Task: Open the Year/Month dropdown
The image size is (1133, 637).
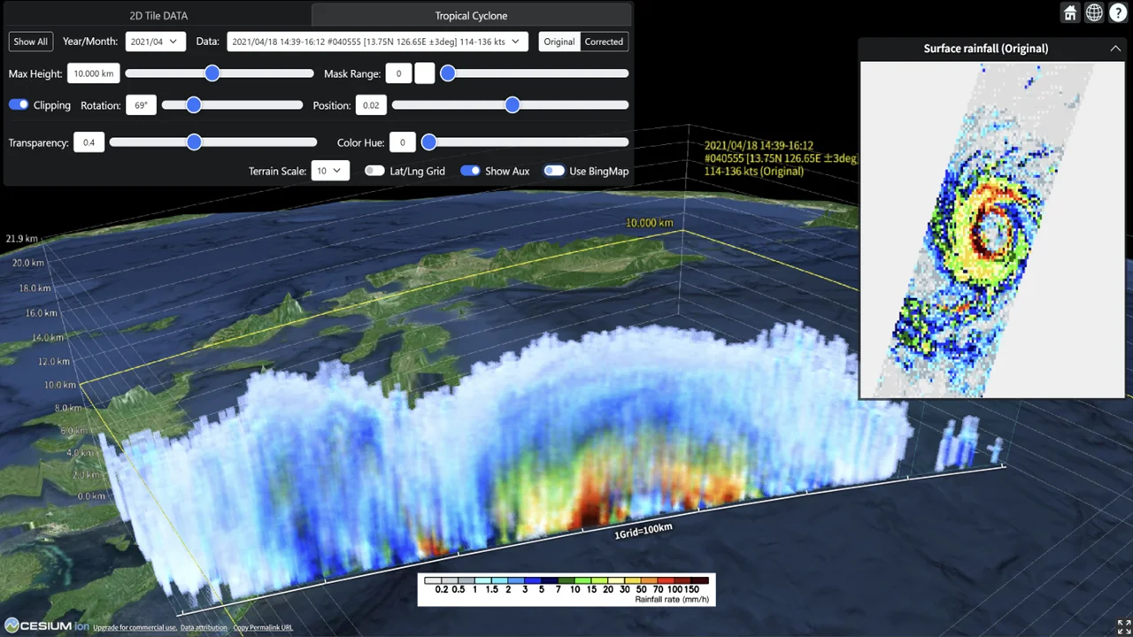Action: 155,42
